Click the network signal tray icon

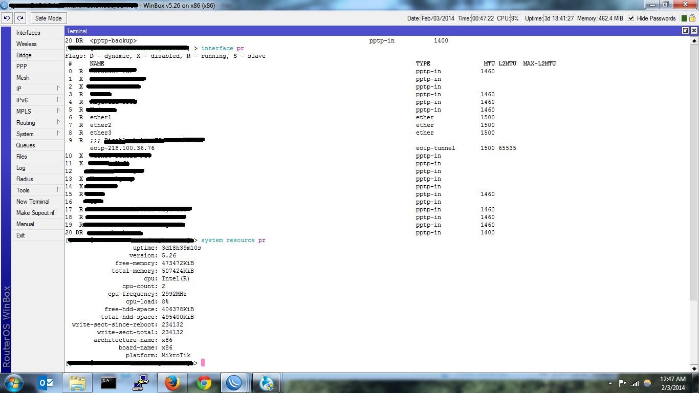[x=635, y=383]
